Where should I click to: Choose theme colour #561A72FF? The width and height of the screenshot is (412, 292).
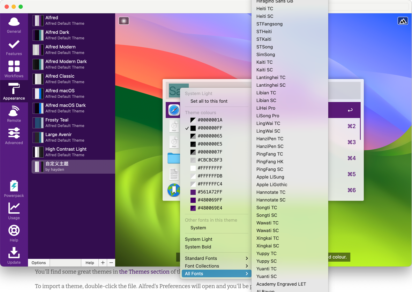[210, 192]
